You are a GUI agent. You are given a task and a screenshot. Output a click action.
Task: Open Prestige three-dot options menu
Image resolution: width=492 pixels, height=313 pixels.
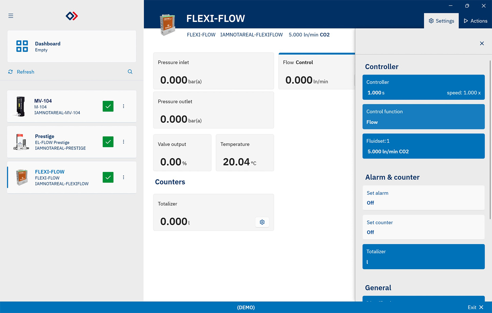(x=124, y=142)
